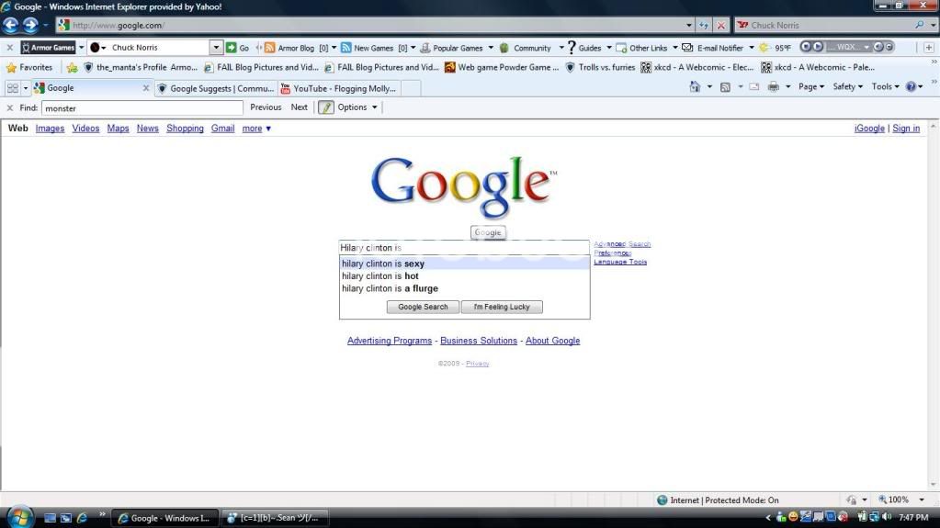Expand the Popular Games dropdown
940x528 pixels.
point(491,48)
